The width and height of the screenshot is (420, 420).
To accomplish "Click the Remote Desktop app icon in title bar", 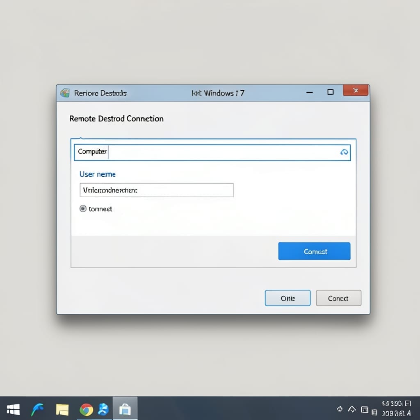I will pos(65,93).
